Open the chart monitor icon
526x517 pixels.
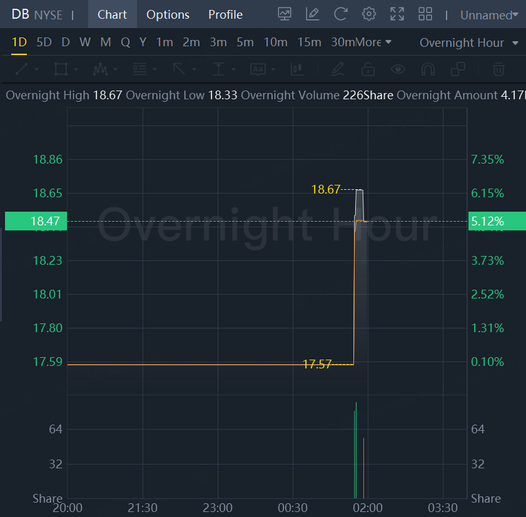click(285, 14)
